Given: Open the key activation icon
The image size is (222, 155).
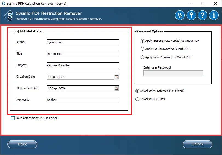Looking at the screenshot, I should click(x=191, y=15).
